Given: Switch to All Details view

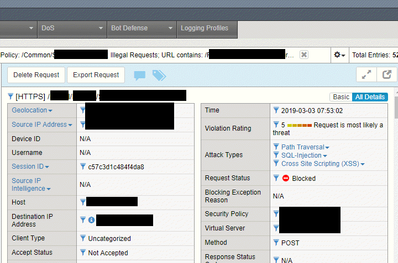Looking at the screenshot, I should 370,97.
